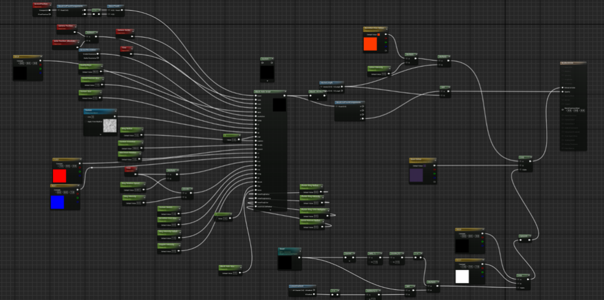604x300 pixels.
Task: Open the white constant color swatch
Action: pyautogui.click(x=462, y=276)
